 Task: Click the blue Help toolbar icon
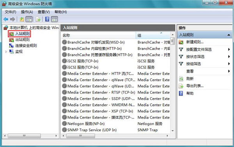point(47,19)
